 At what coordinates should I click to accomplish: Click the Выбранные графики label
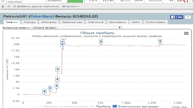[17, 28]
